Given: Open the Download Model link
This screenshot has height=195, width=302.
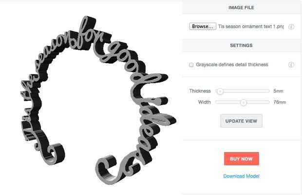Looking at the screenshot, I should coord(241,176).
